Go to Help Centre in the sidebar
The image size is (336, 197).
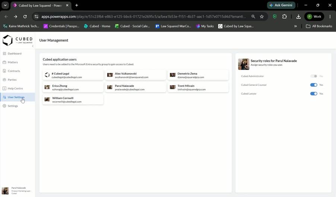[18, 88]
